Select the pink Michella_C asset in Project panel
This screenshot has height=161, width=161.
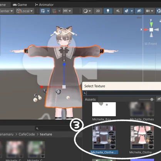point(15,149)
